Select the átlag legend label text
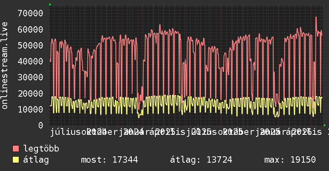Screen dimensions: 329x171 point(36,160)
